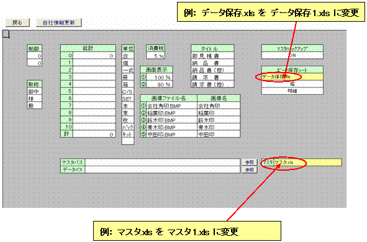Select the 鈴木印.BMP image file cell

click(x=171, y=120)
